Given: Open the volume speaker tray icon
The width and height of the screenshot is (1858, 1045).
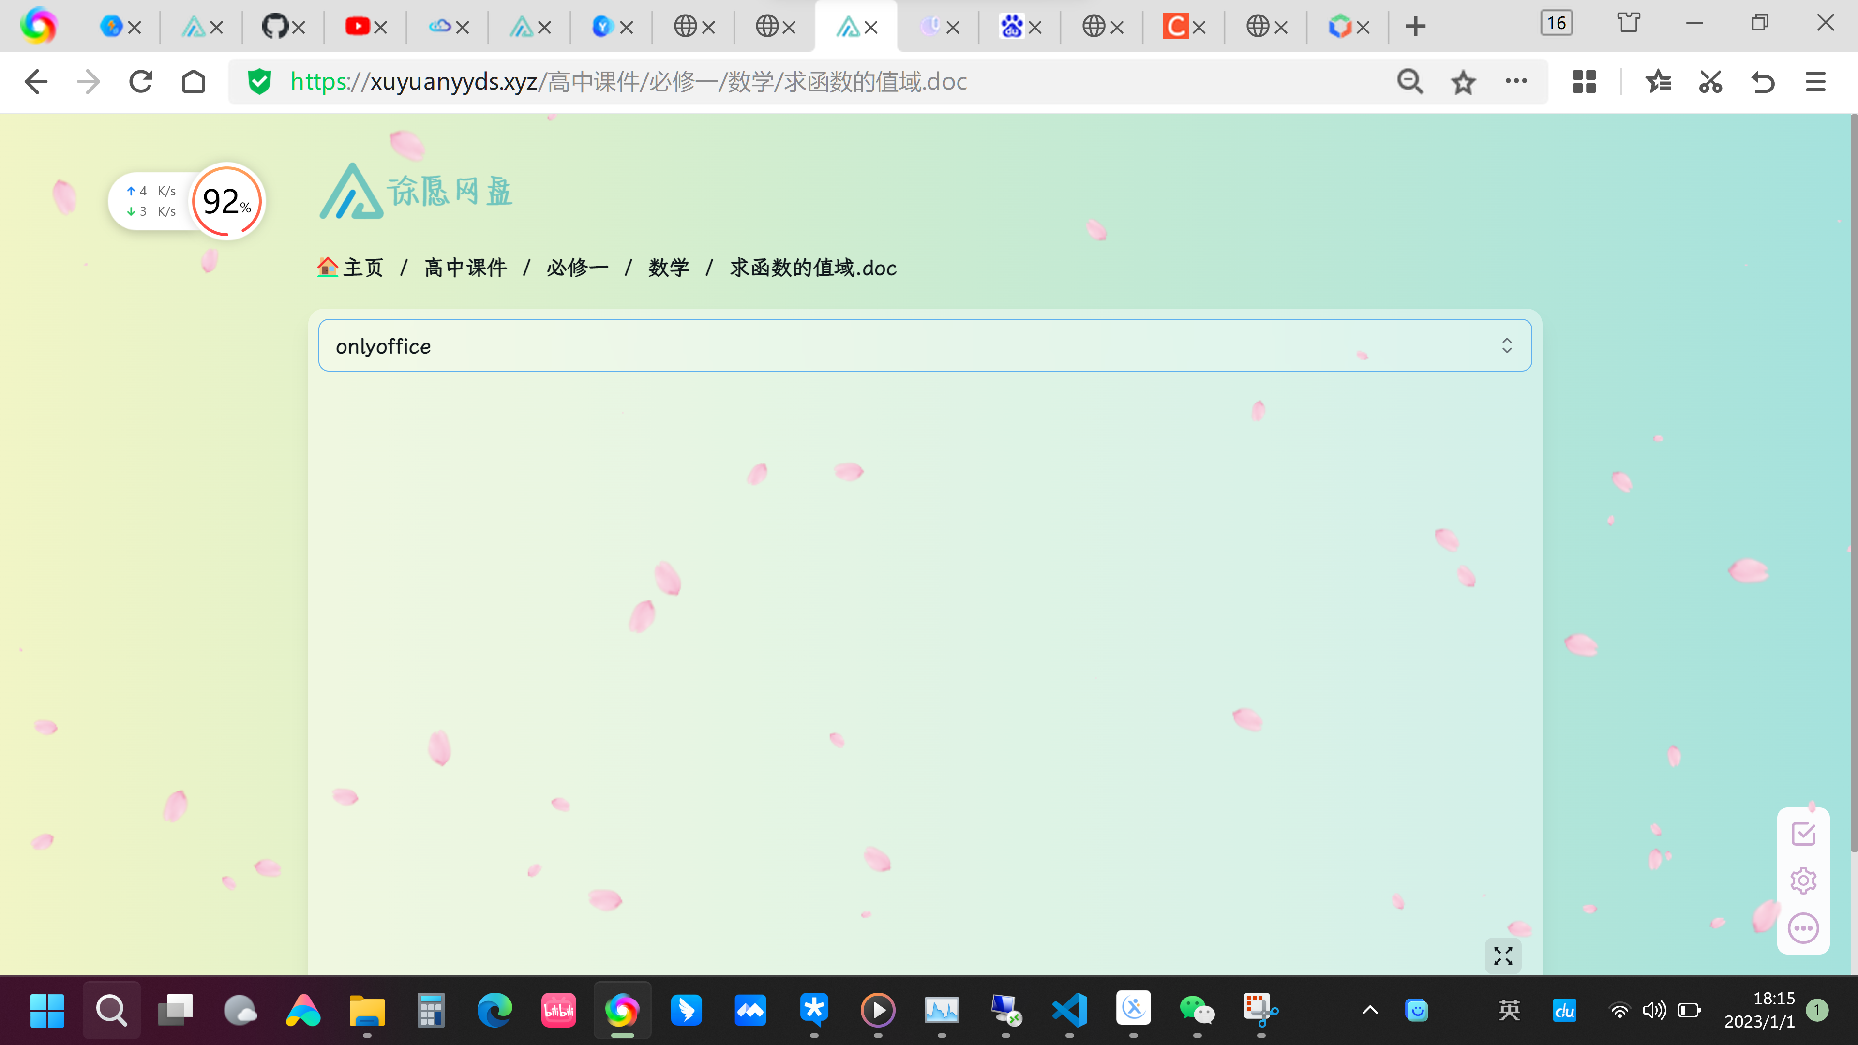Looking at the screenshot, I should tap(1654, 1010).
